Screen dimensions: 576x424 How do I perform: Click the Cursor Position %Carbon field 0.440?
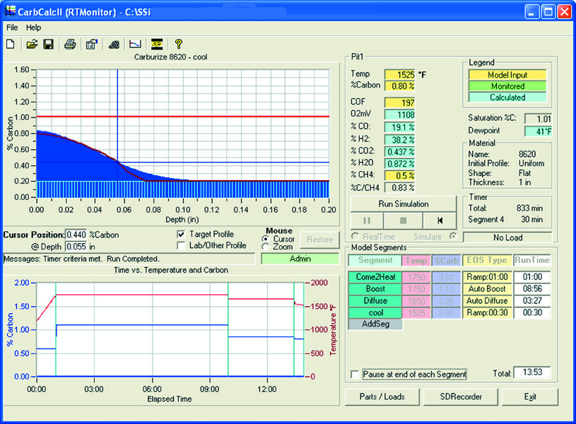[x=76, y=235]
